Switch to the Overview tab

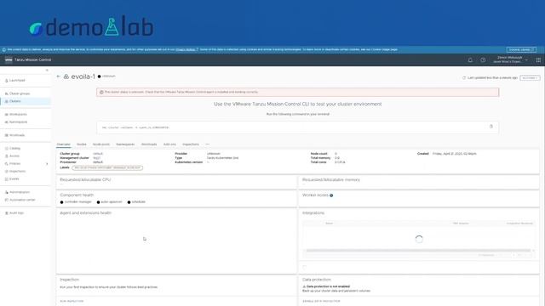(x=64, y=144)
